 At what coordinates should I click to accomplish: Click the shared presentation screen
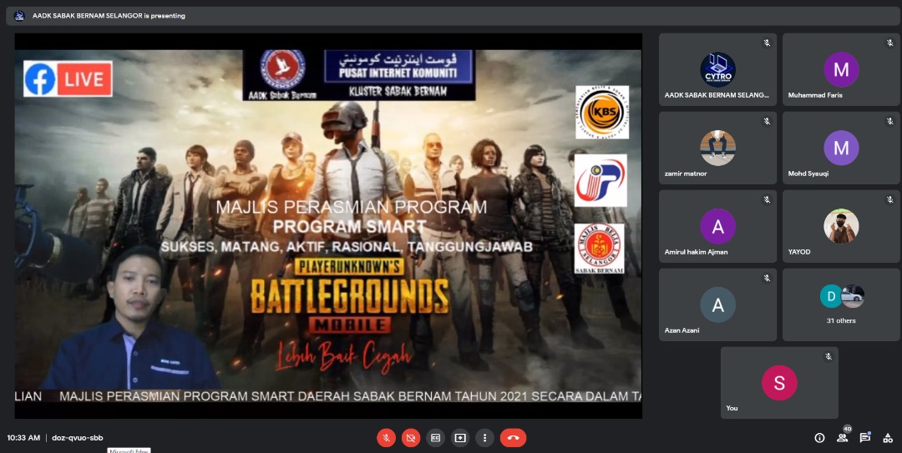[x=328, y=225]
